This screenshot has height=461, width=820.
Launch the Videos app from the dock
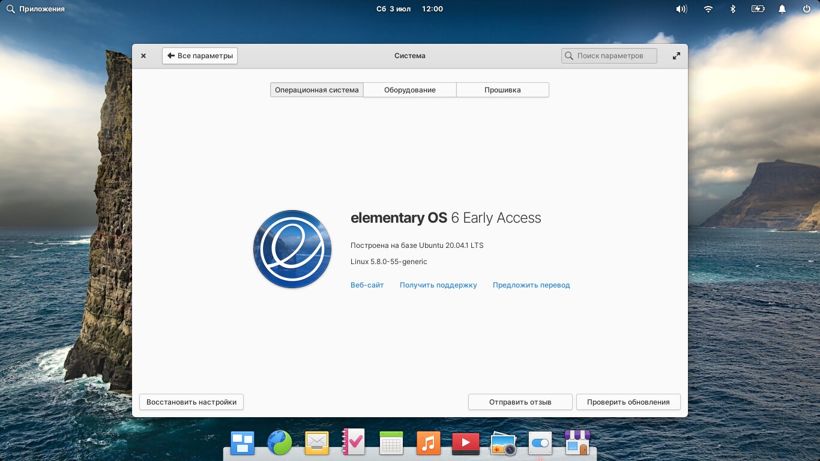(465, 444)
